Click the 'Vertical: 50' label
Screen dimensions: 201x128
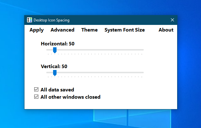(x=54, y=67)
